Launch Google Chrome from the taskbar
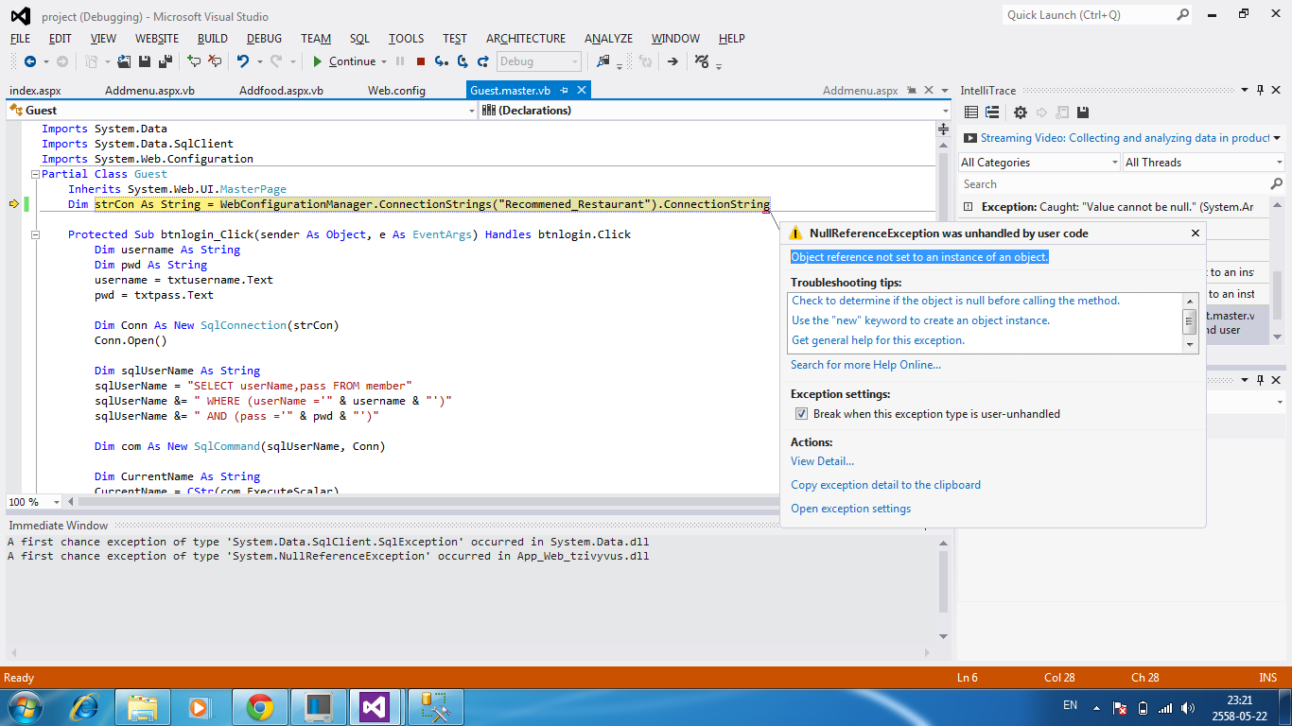 click(260, 706)
